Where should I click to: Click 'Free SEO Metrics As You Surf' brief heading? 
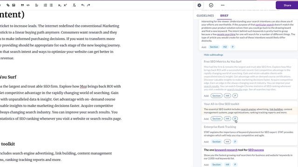tap(223, 62)
